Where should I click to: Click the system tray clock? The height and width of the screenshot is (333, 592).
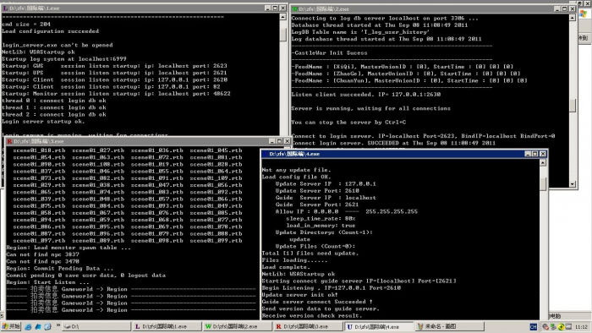(582, 327)
